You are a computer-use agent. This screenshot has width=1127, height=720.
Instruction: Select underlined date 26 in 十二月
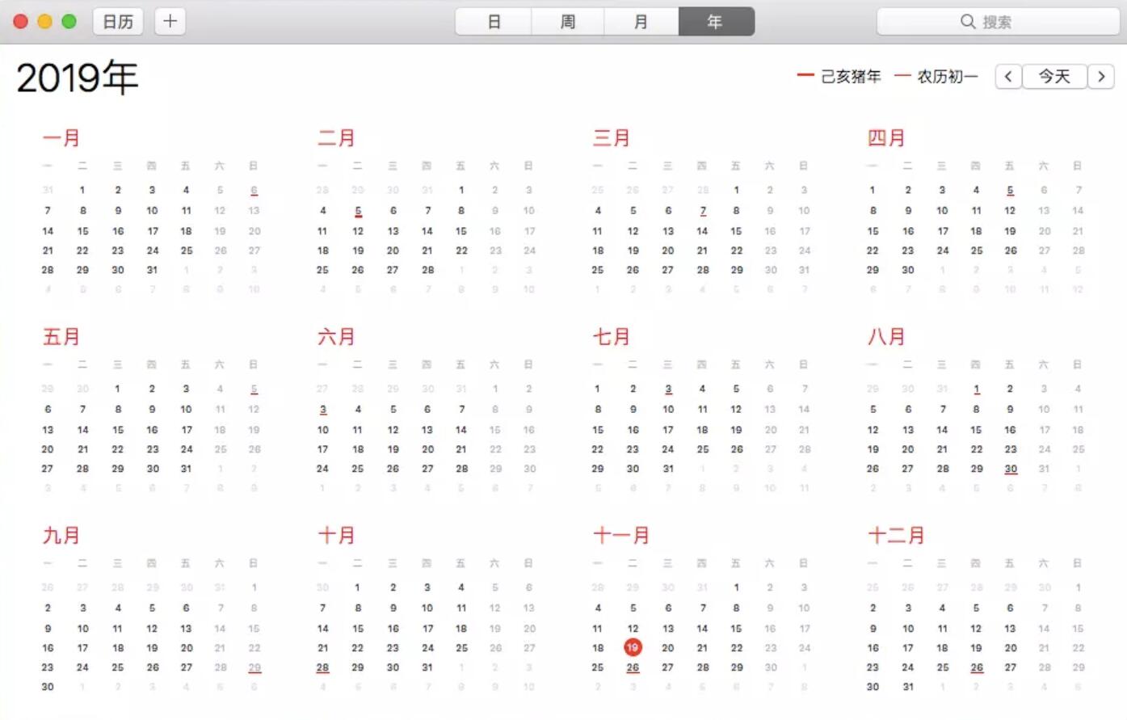[977, 668]
